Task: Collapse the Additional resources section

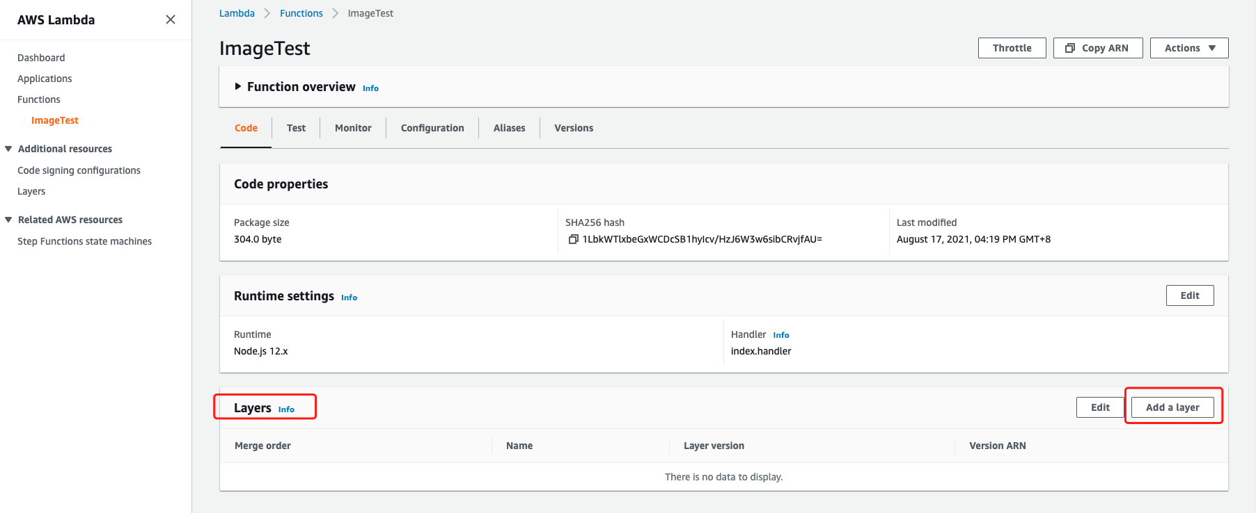Action: tap(8, 149)
